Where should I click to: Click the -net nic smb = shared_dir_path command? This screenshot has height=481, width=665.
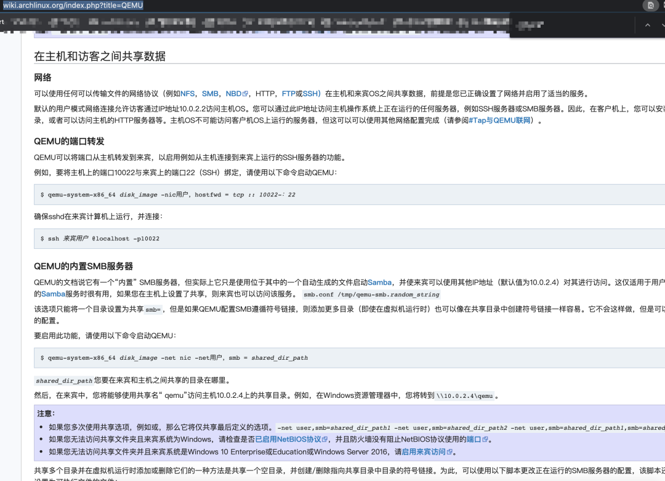click(174, 358)
